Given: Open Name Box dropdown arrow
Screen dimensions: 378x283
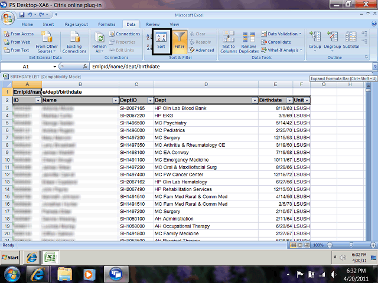Looking at the screenshot, I should pyautogui.click(x=55, y=67).
